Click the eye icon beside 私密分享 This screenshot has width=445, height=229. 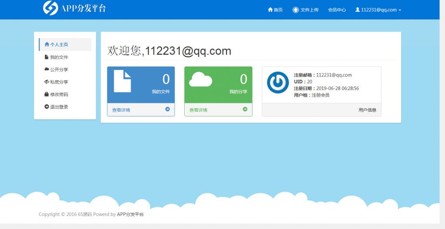pyautogui.click(x=47, y=82)
